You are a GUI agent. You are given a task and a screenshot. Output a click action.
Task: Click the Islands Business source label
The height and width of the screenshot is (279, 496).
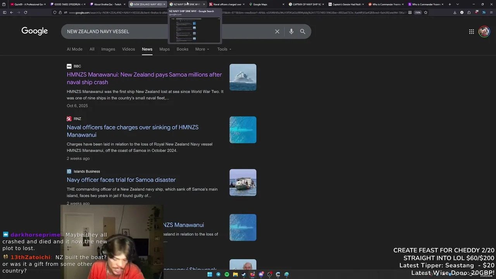87,171
